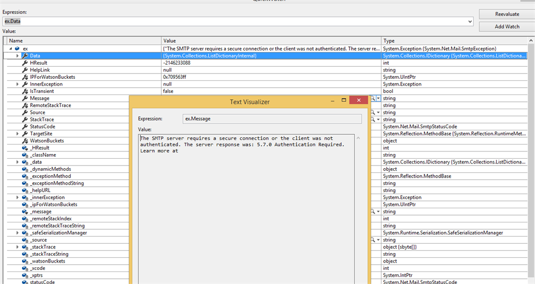Click the scroll up arrow of the value grid
Screen dimensions: 535x284
tap(531, 41)
